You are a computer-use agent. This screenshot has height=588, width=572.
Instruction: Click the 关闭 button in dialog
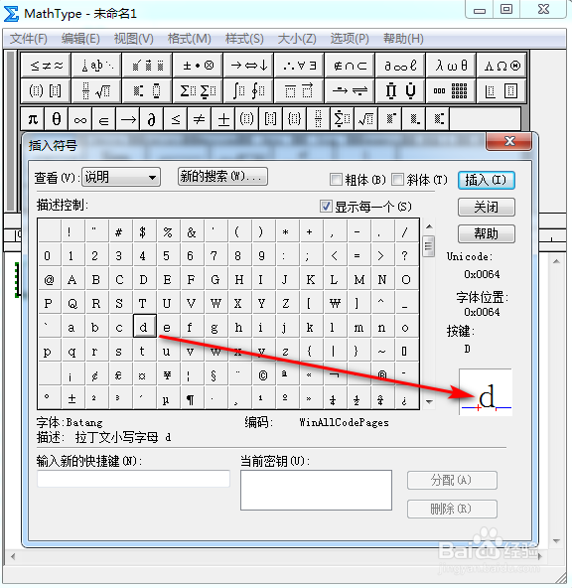[487, 207]
